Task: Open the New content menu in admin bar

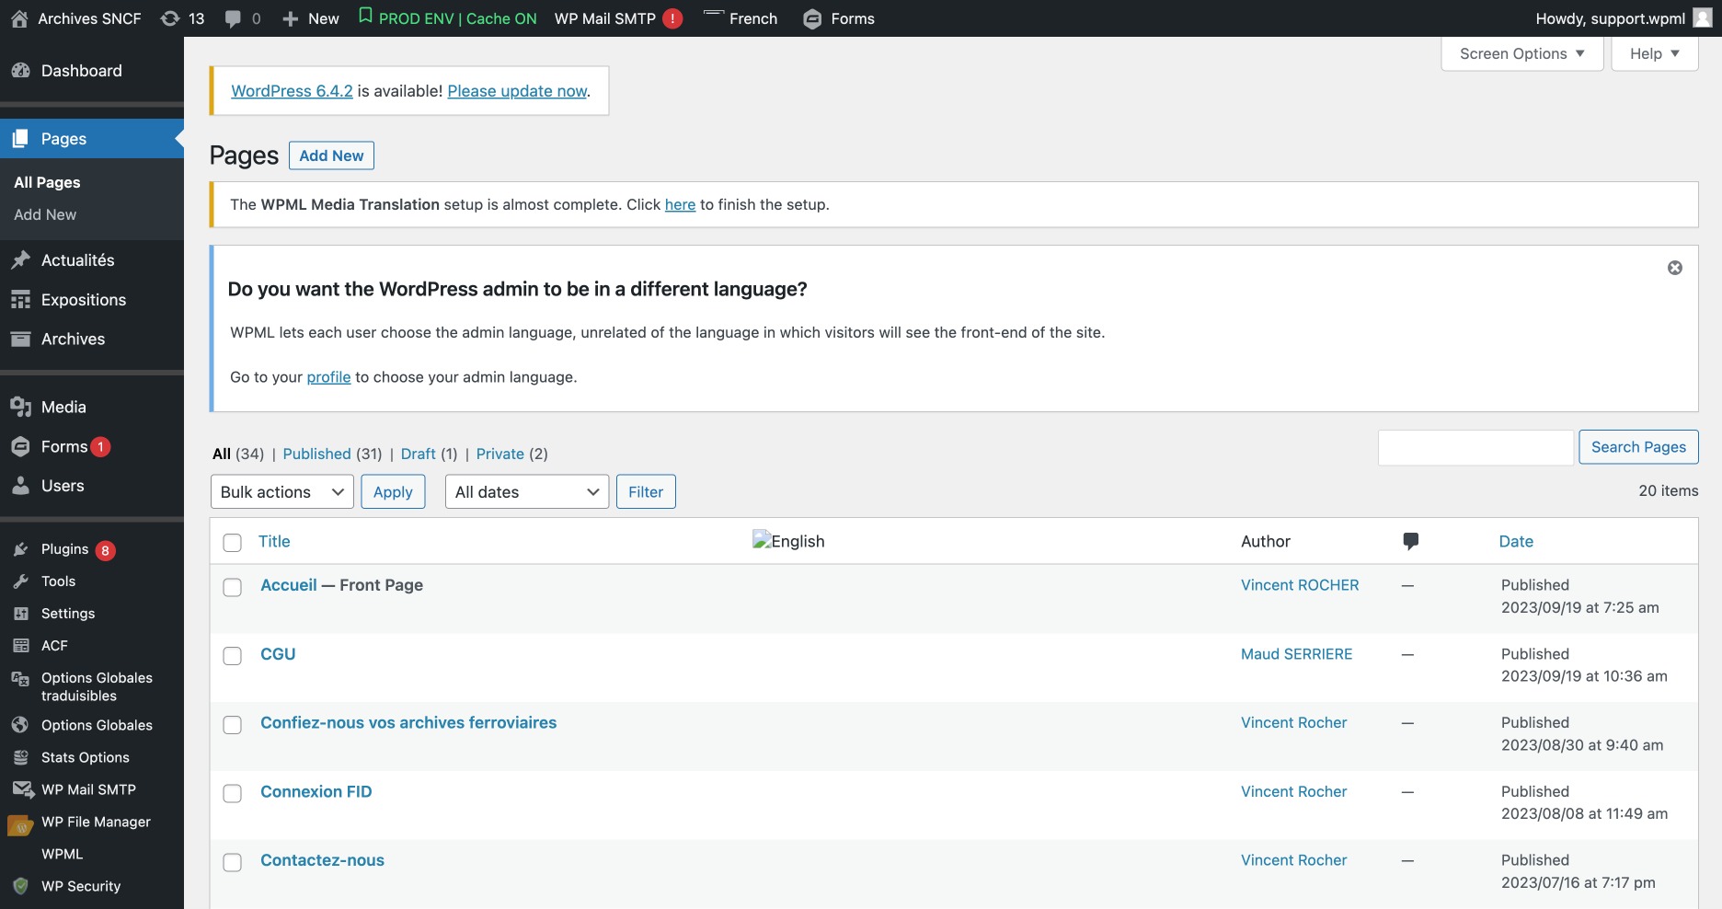Action: point(311,18)
